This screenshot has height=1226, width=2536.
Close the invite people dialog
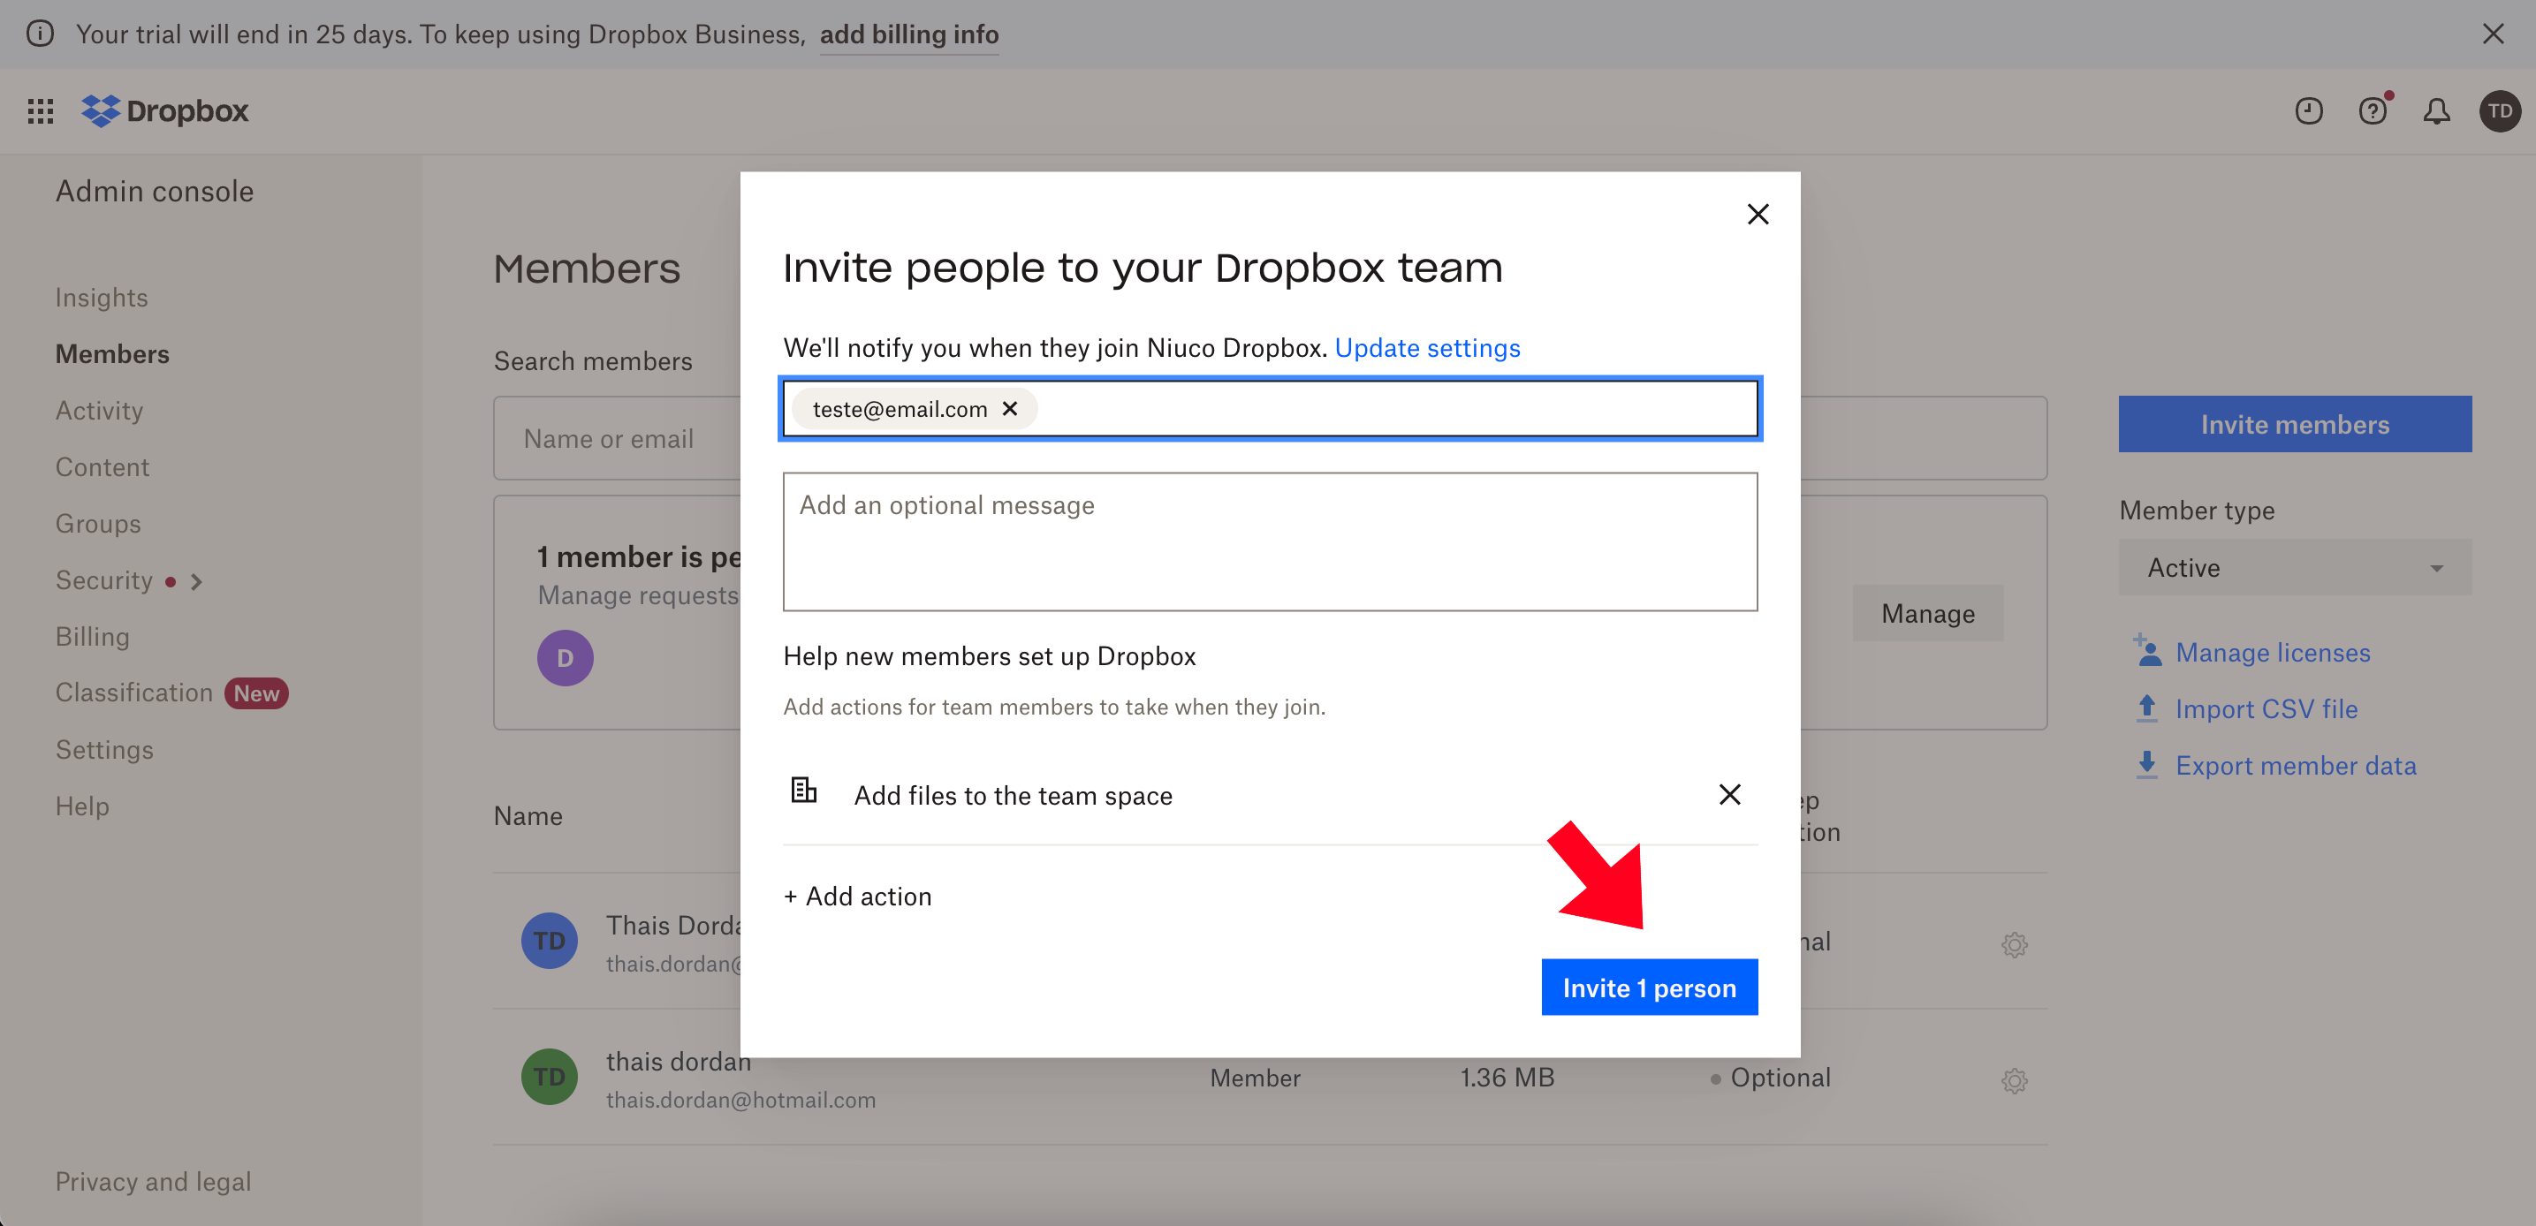1758,214
